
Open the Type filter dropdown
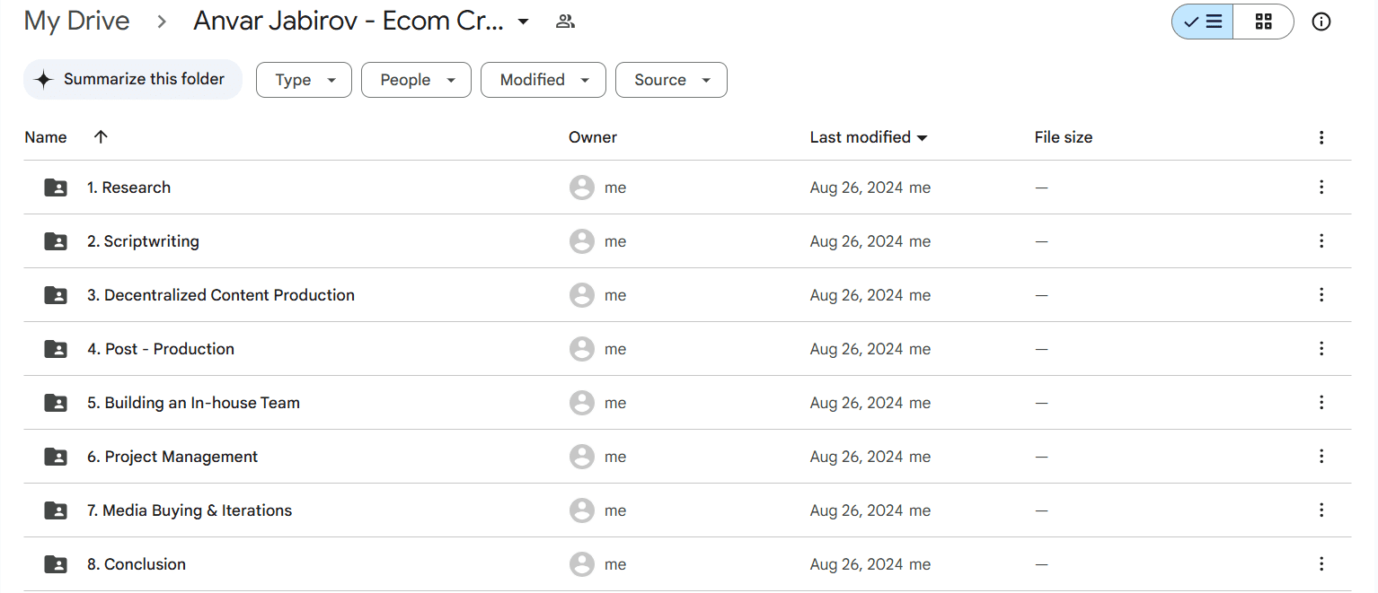point(304,80)
